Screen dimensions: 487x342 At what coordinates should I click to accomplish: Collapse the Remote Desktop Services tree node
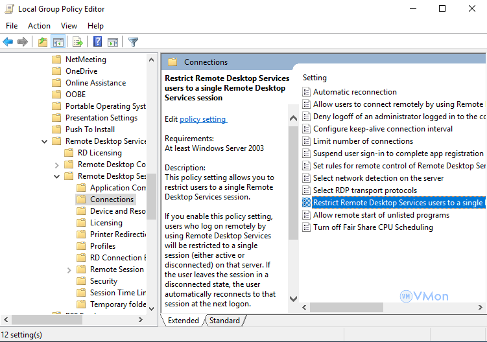(45, 141)
